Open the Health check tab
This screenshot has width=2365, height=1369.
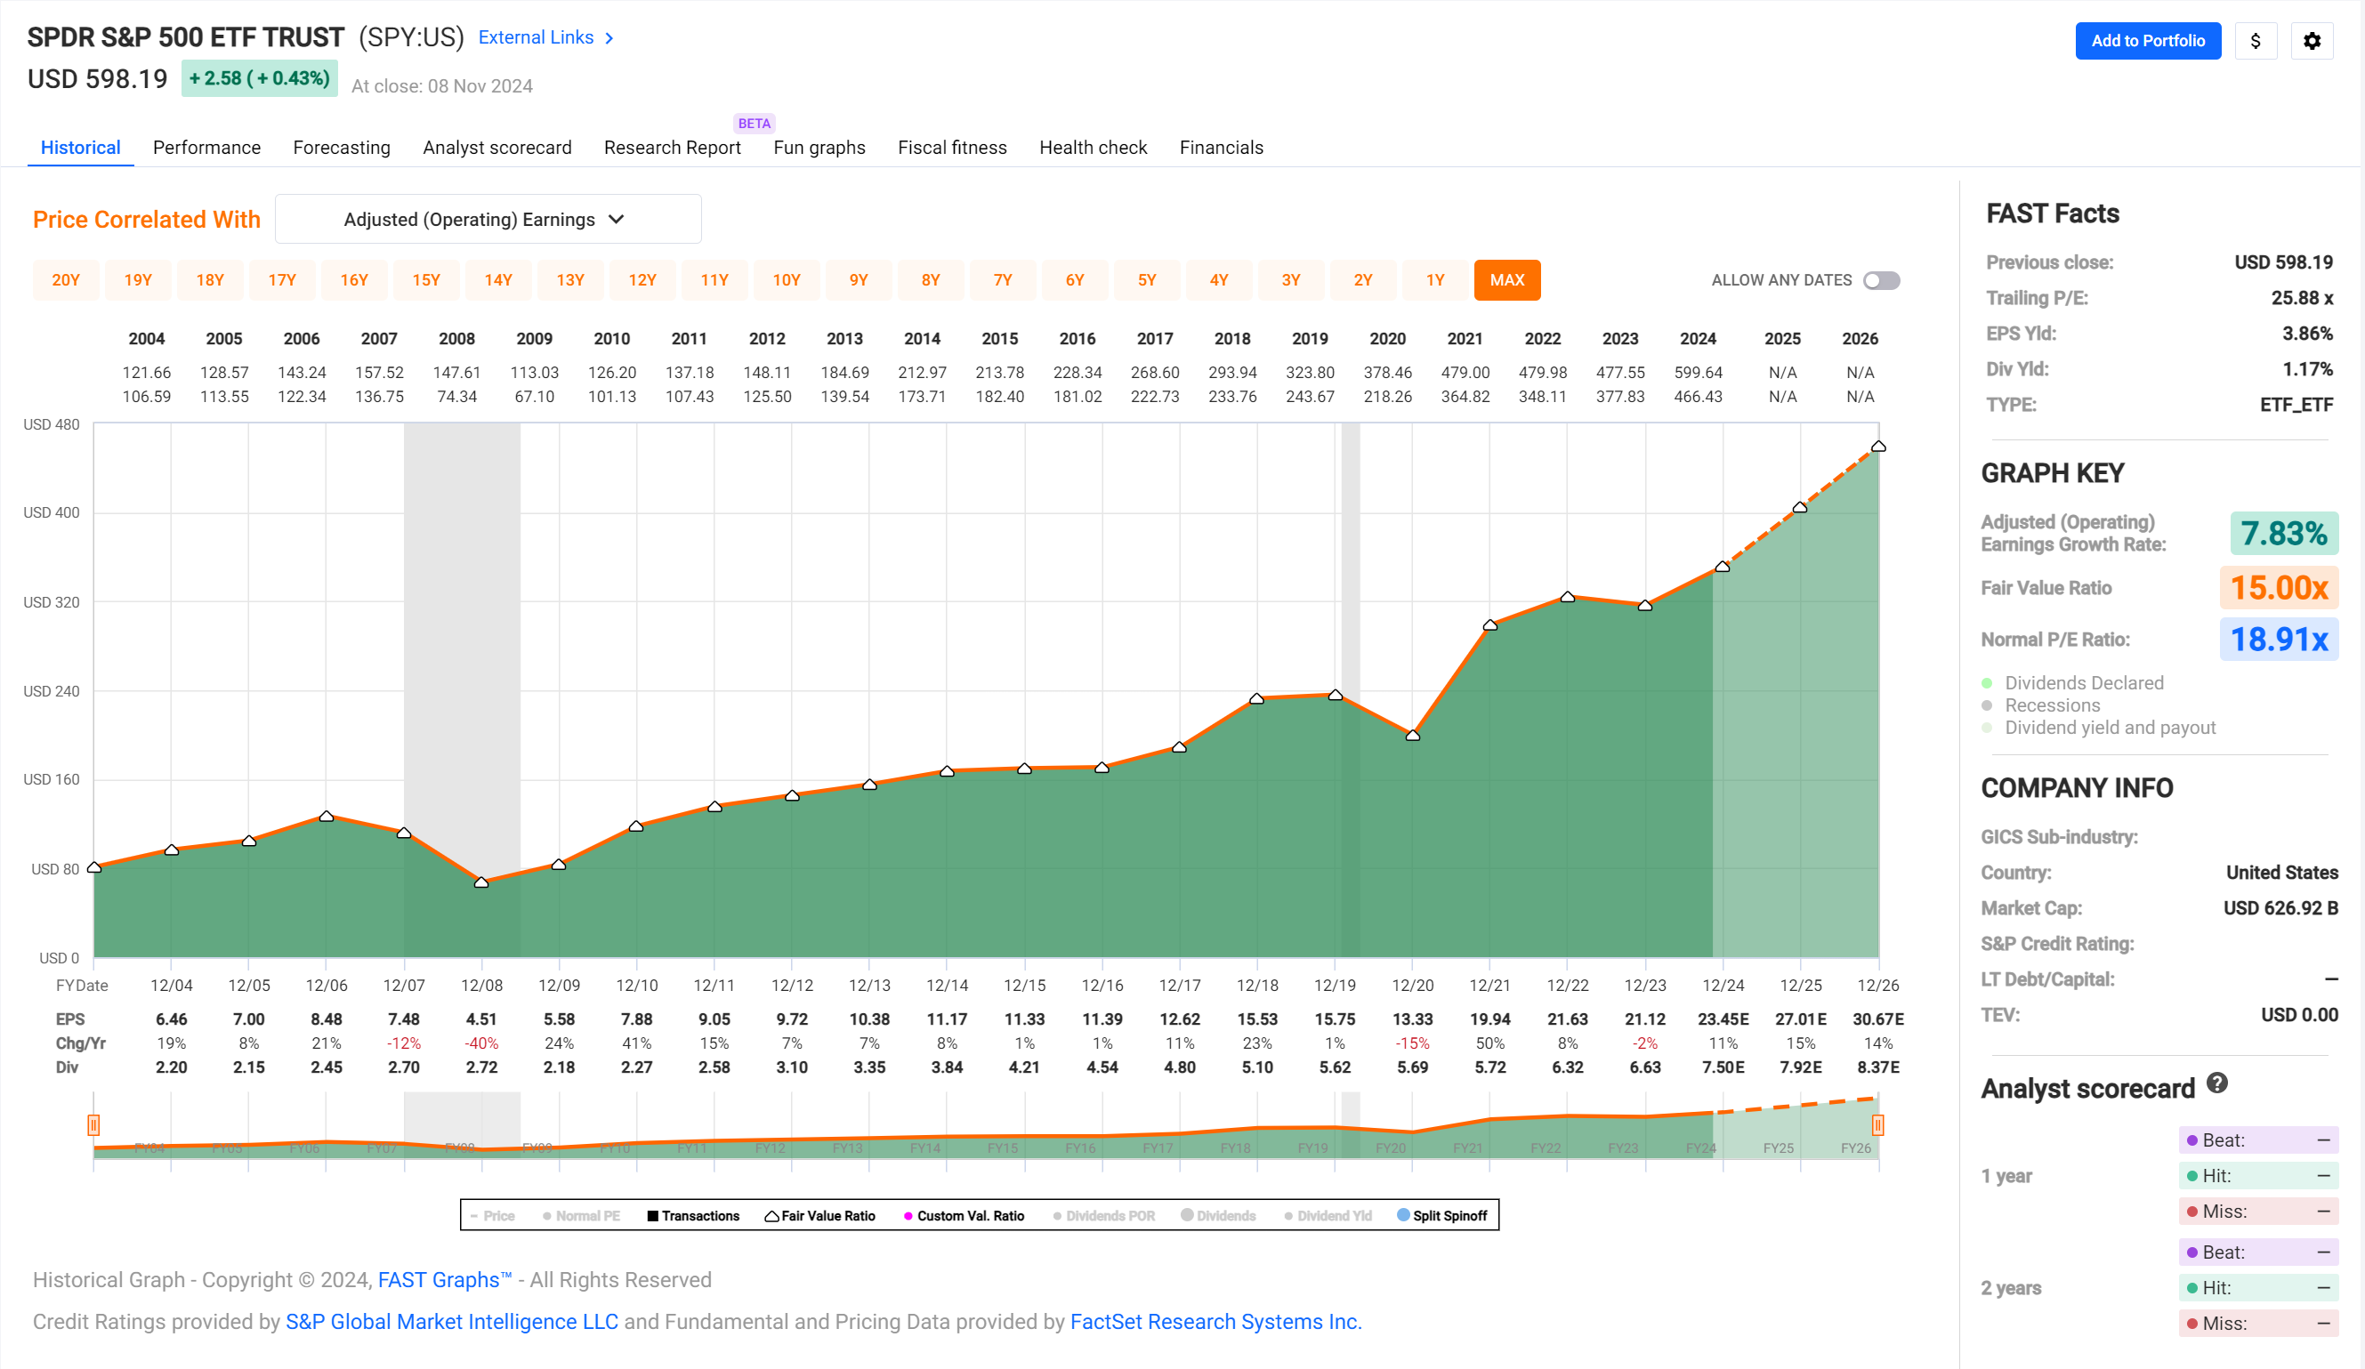pos(1094,149)
